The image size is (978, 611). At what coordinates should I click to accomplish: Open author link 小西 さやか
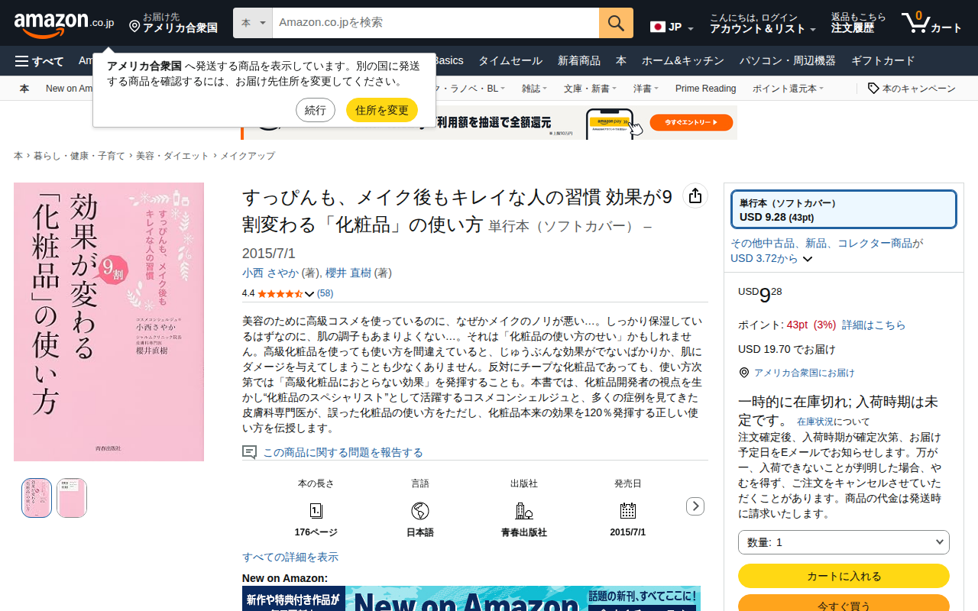[x=270, y=273]
